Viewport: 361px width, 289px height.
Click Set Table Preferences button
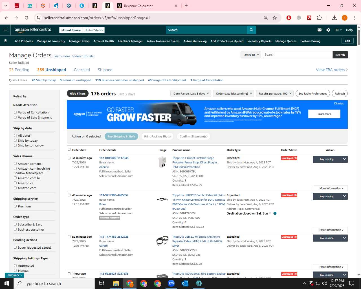313,93
